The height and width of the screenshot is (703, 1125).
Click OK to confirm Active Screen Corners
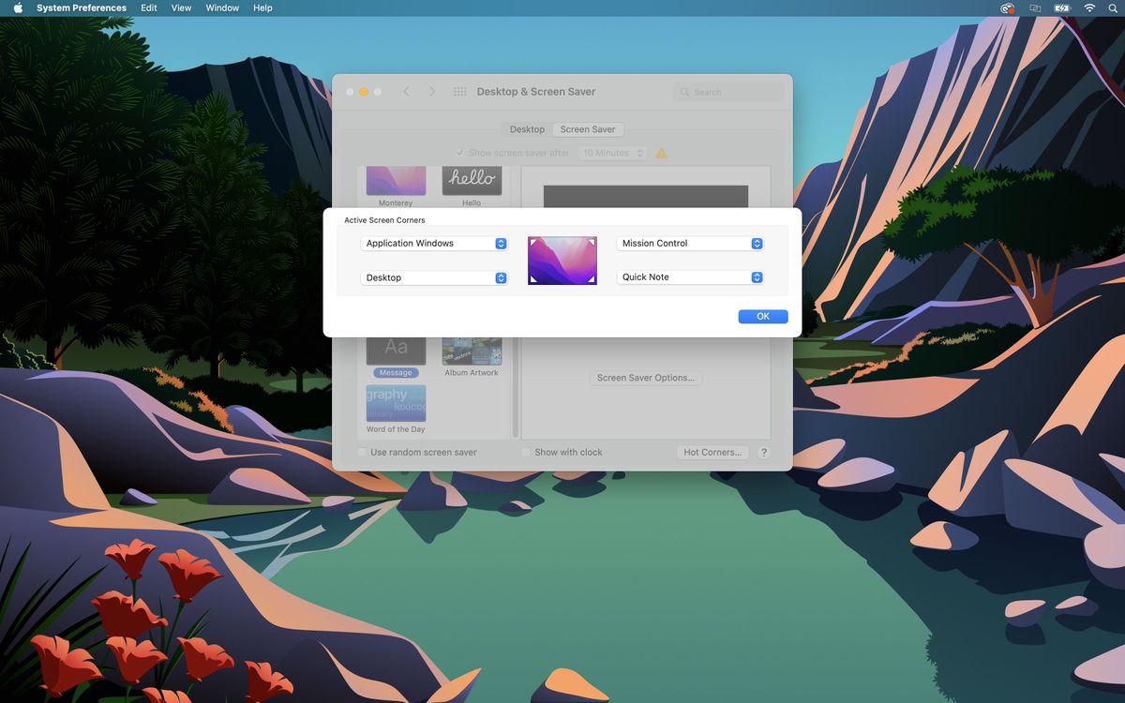(x=762, y=316)
